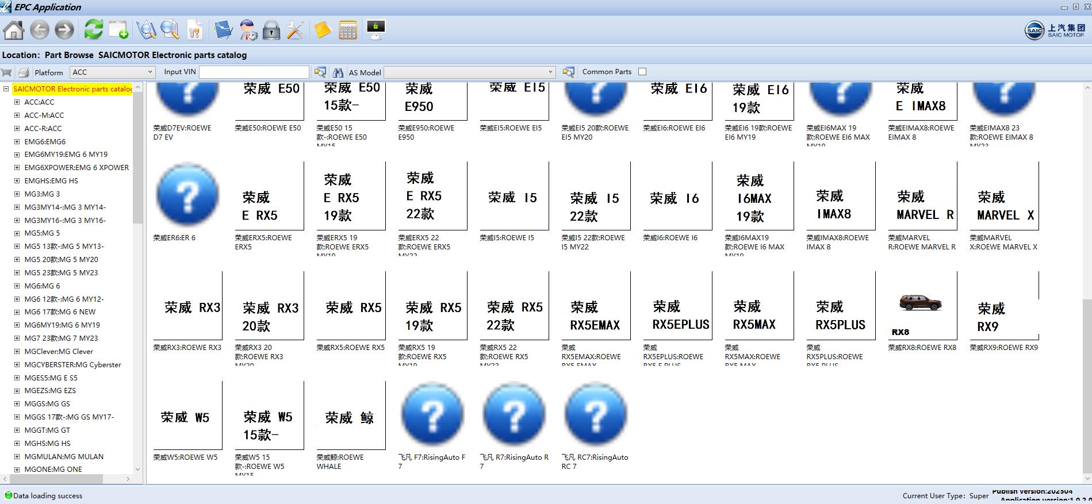The width and height of the screenshot is (1092, 504).
Task: Select MGCYBERSTER:MG Cyberster in the tree
Action: coord(72,364)
